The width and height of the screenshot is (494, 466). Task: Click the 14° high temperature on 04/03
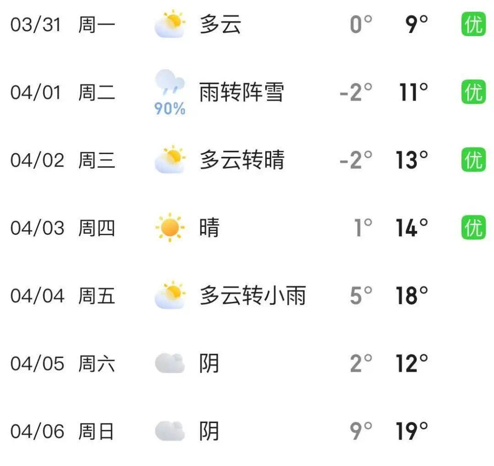(412, 227)
